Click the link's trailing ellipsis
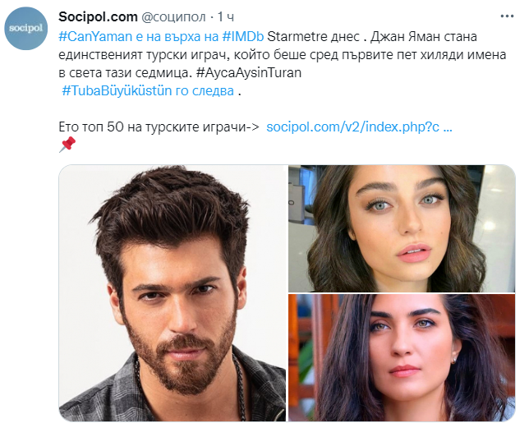 pyautogui.click(x=448, y=127)
